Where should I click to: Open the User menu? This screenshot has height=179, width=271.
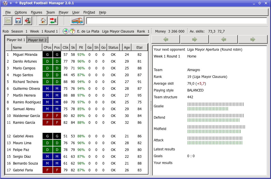click(x=76, y=12)
